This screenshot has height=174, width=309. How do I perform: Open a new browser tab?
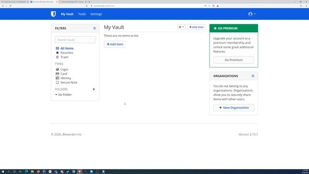click(89, 2)
